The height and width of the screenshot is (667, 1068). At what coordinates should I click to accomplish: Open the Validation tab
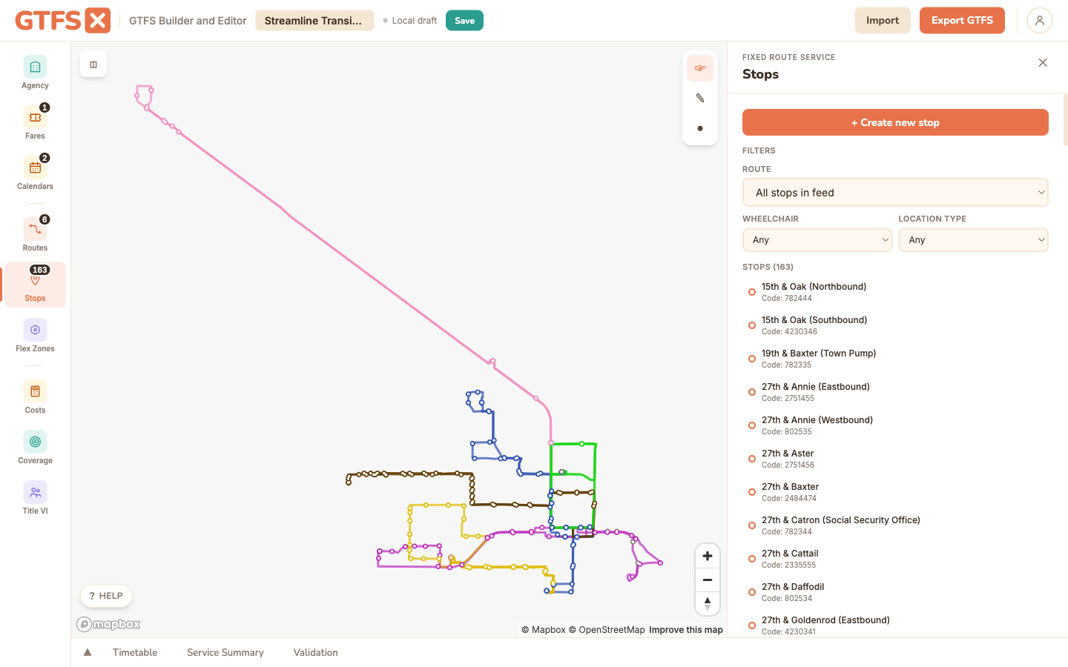(x=315, y=652)
